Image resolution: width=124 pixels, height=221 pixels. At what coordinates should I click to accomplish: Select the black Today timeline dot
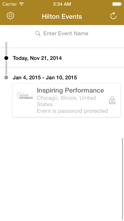[x=6, y=58]
